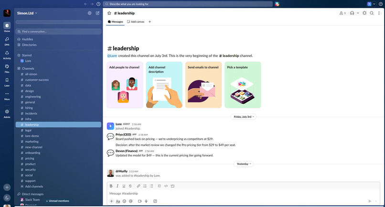View channel members count
This screenshot has height=207, width=385.
(342, 13)
